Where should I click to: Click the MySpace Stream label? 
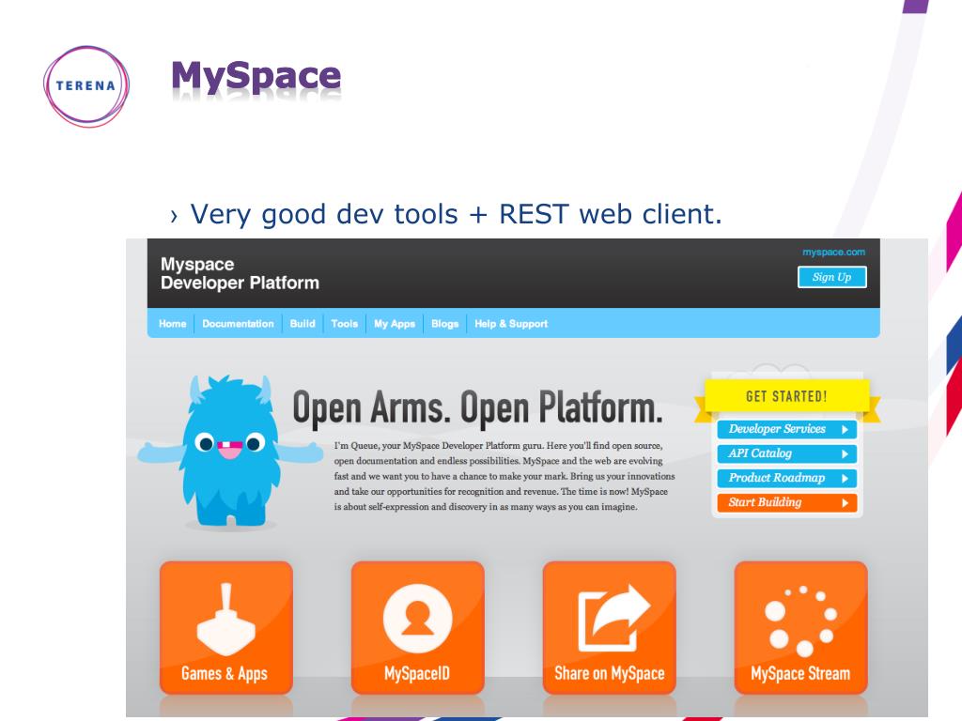click(x=800, y=674)
